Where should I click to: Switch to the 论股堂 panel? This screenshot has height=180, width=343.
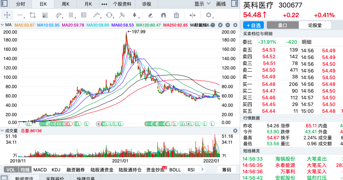pyautogui.click(x=314, y=25)
